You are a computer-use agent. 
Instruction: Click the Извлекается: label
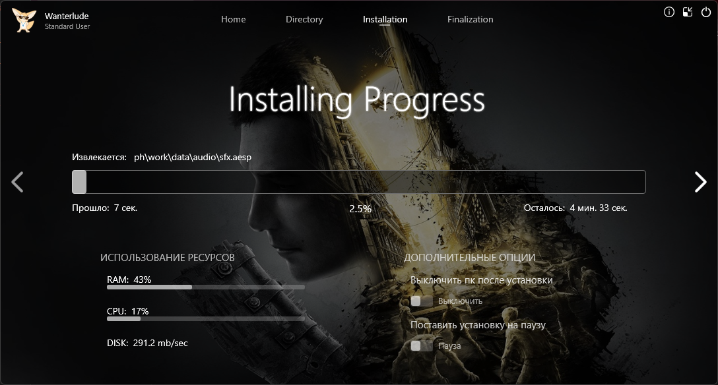pos(99,158)
